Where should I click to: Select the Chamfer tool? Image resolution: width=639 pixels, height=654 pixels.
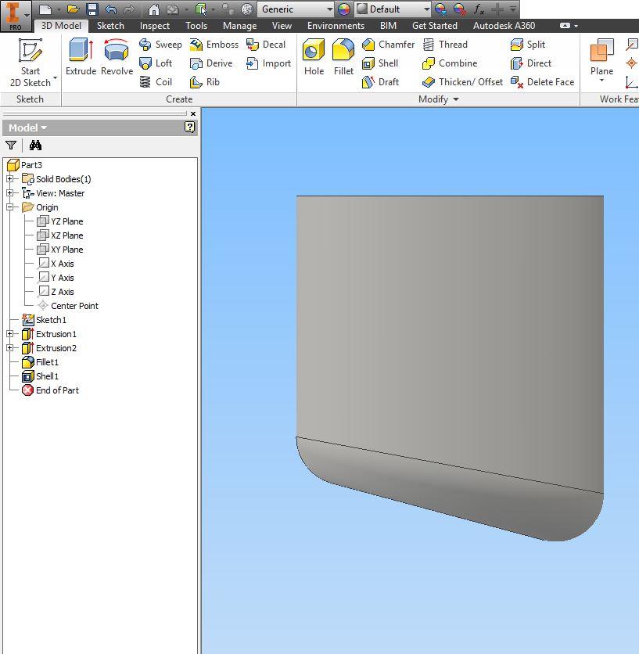[388, 45]
